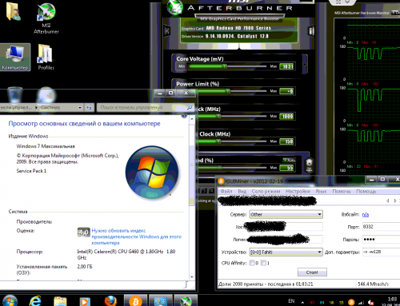Open the EN language indicator

pos(291,301)
